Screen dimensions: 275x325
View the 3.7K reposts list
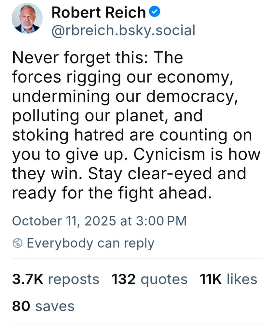coord(55,279)
